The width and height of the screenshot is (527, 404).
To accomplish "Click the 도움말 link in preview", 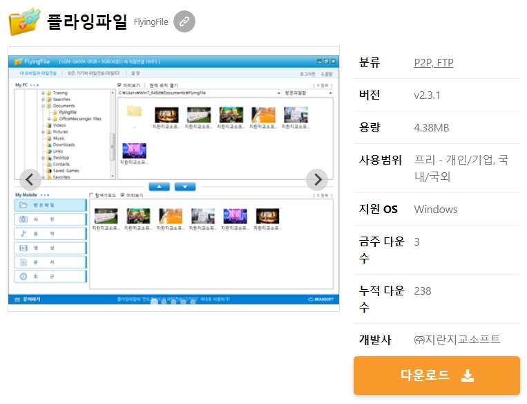I will click(x=327, y=74).
